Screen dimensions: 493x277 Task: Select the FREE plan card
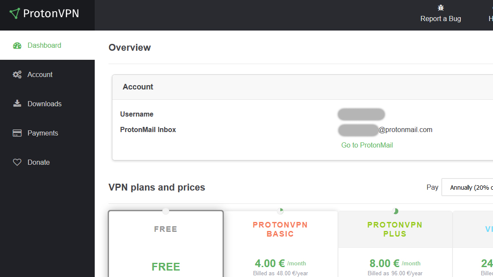coord(166,245)
